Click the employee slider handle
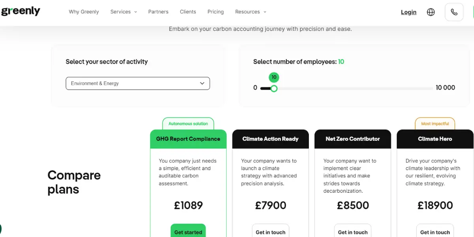This screenshot has height=237, width=474. 274,88
